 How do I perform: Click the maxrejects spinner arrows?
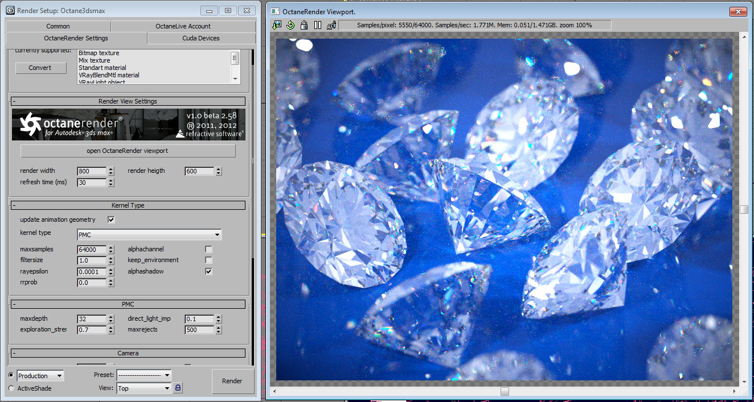coord(219,330)
